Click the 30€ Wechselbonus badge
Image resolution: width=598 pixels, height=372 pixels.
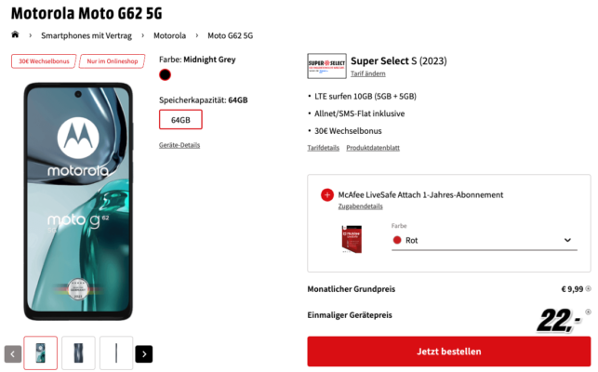pos(44,61)
